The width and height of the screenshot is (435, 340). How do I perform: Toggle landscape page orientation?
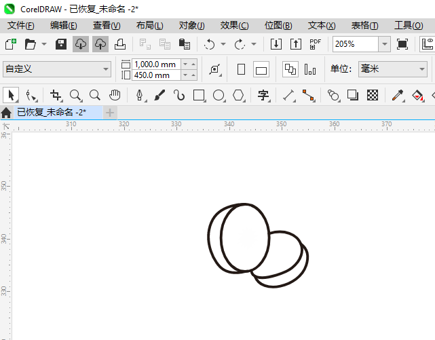[261, 69]
